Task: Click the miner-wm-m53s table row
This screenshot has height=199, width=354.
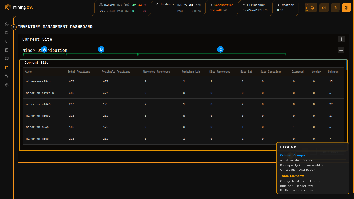Action: [x=37, y=127]
